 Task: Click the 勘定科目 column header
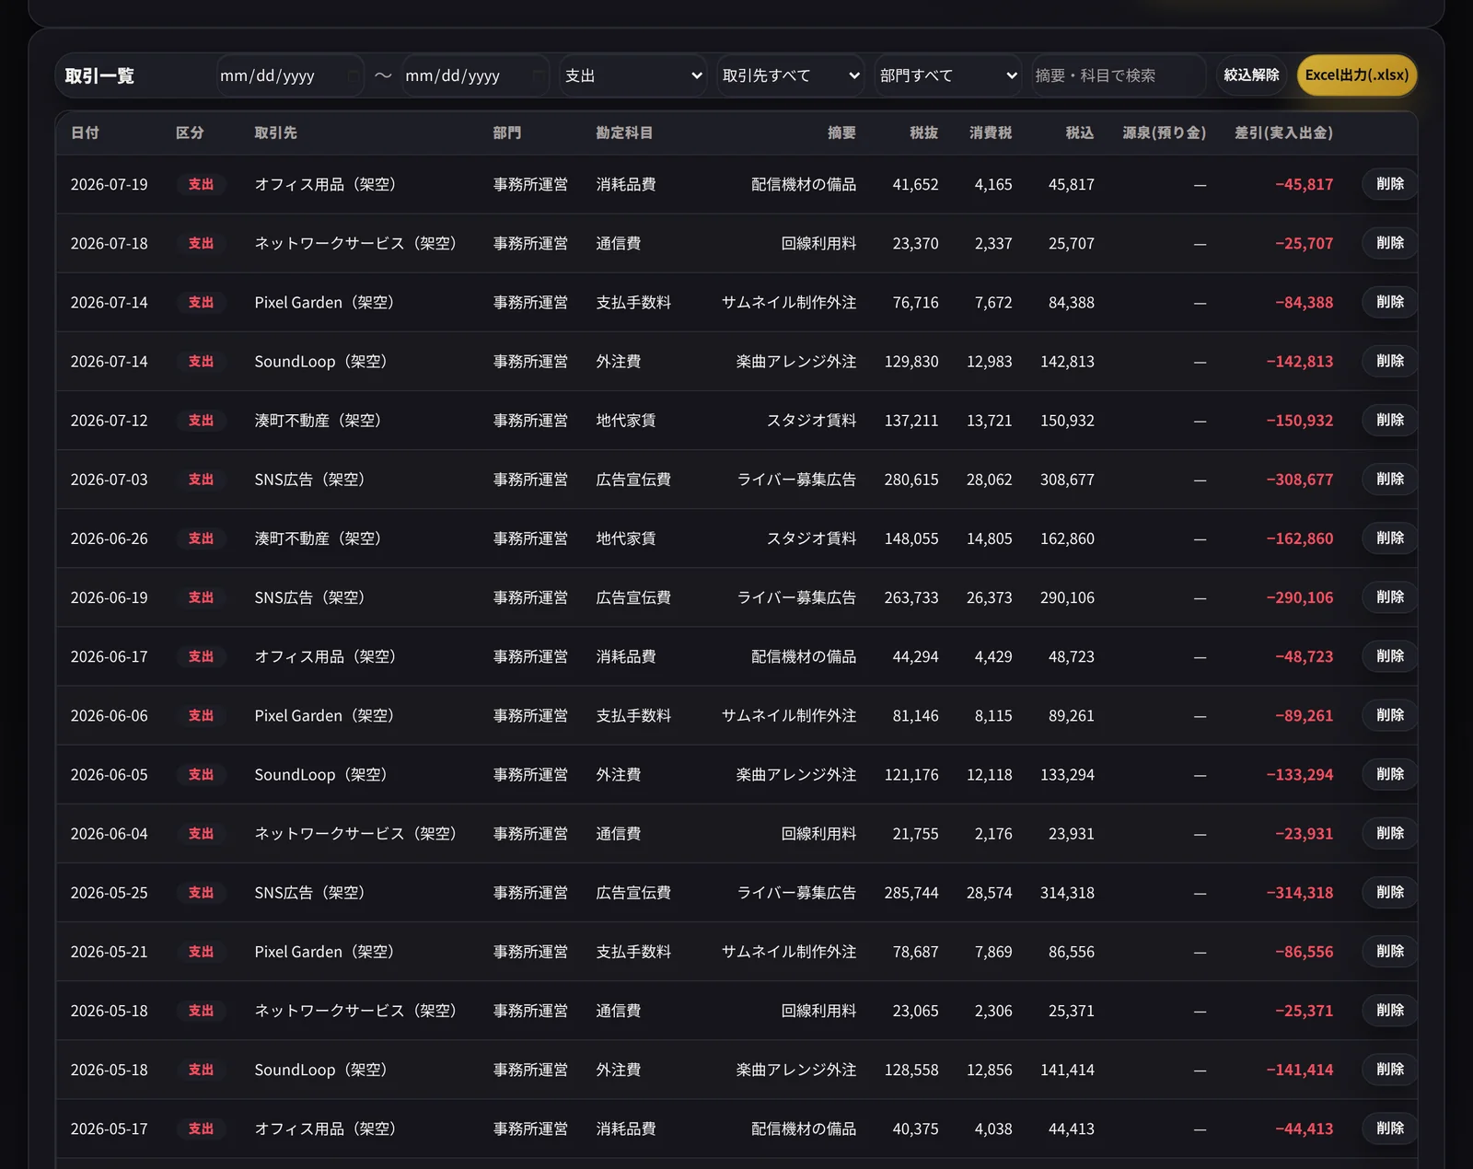pos(624,133)
